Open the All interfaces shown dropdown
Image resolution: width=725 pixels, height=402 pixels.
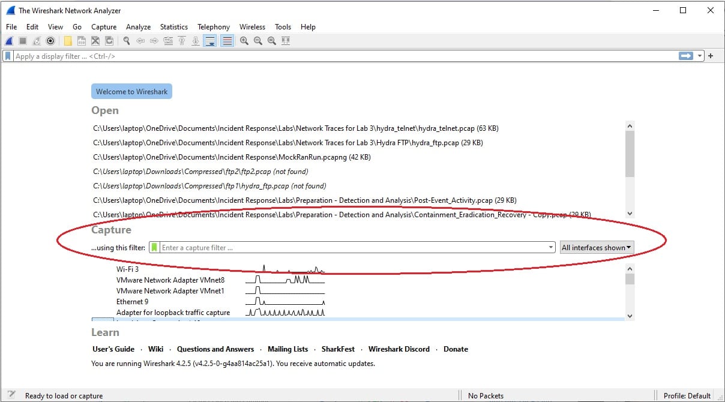tap(597, 247)
